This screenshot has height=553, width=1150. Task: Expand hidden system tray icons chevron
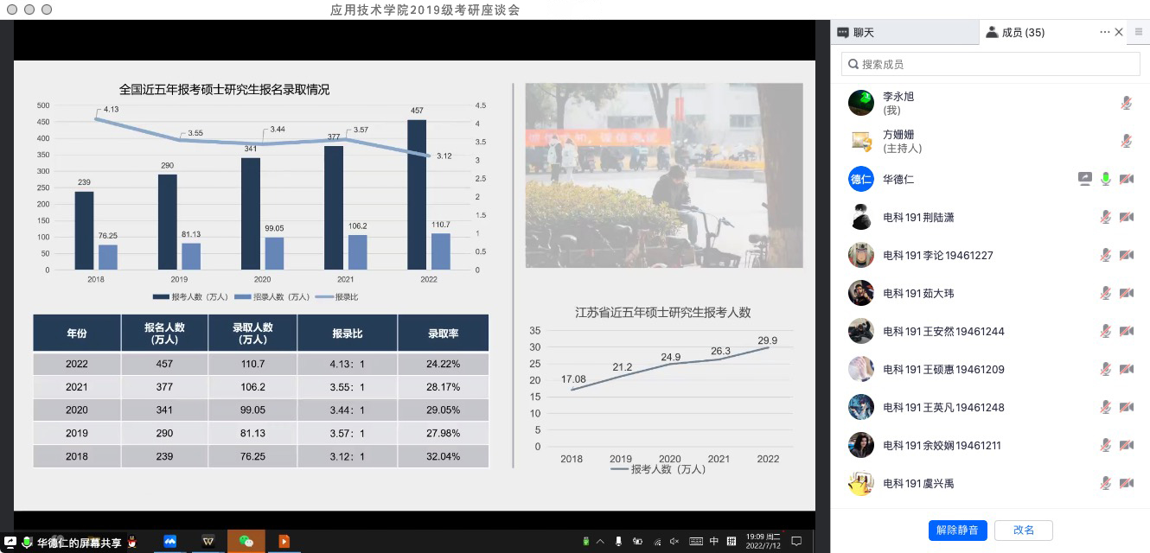pos(601,542)
